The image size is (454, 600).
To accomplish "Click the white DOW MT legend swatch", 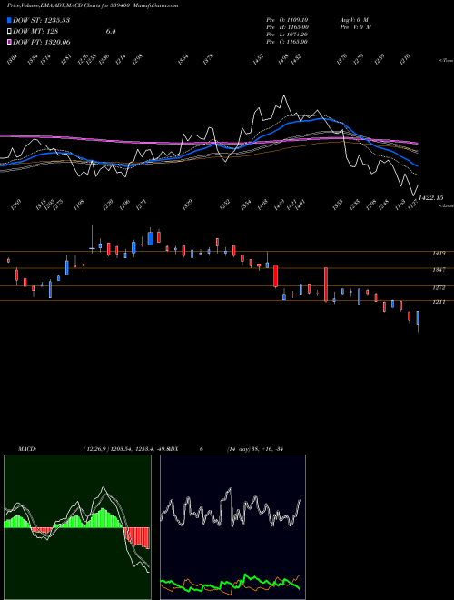I will tap(10, 32).
